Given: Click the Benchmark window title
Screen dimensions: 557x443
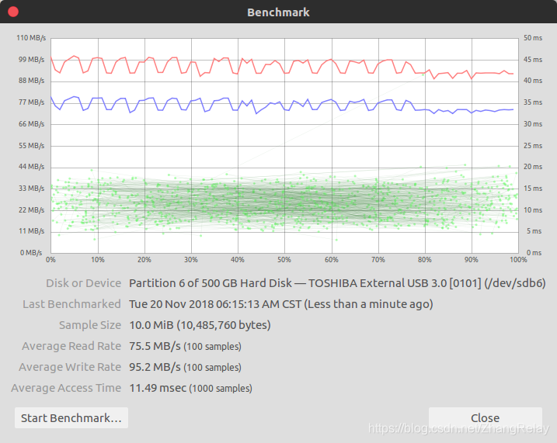Looking at the screenshot, I should click(x=278, y=12).
